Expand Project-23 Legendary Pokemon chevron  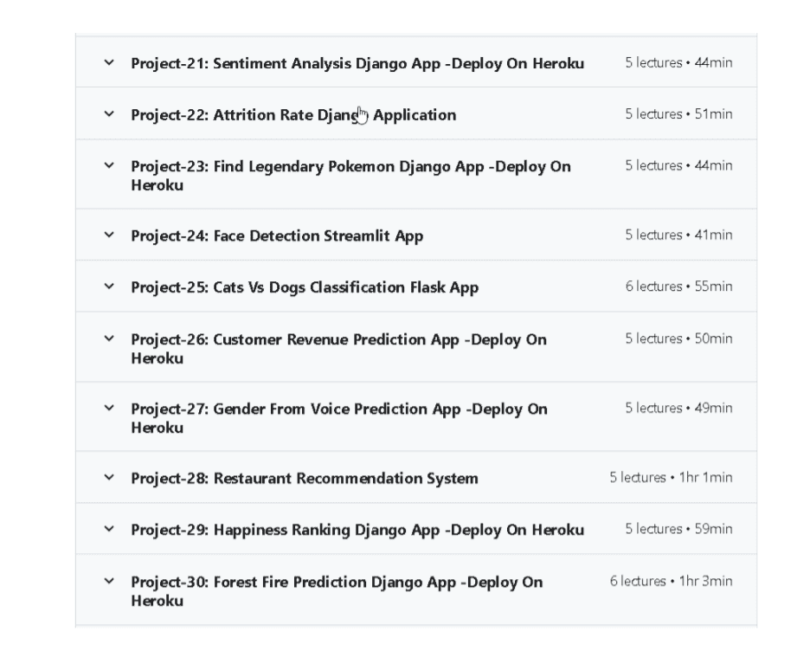109,165
